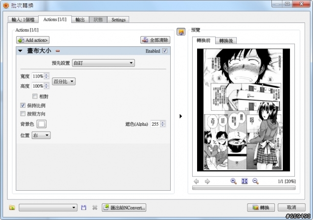Screen dimensions: 313x220
Task: Click the 取消 cancel button
Action: click(291, 207)
